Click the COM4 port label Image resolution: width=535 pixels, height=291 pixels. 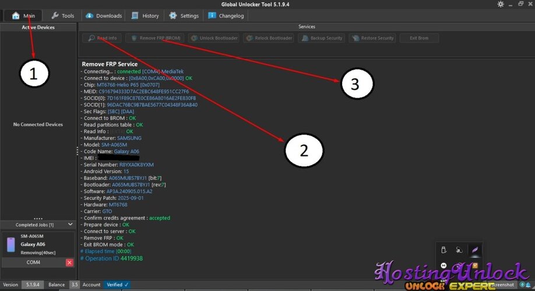tap(33, 262)
